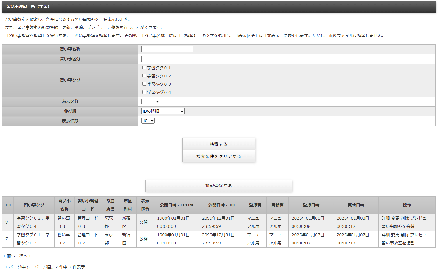Click 習い事教室を複製 on record ID 8
Viewport: 438px width, 274px height.
(398, 226)
